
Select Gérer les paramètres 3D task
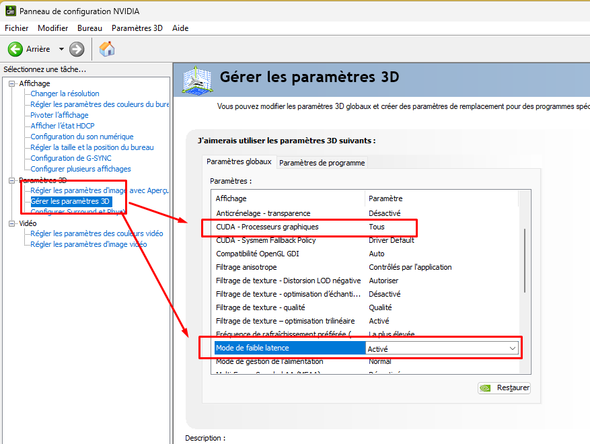[71, 201]
